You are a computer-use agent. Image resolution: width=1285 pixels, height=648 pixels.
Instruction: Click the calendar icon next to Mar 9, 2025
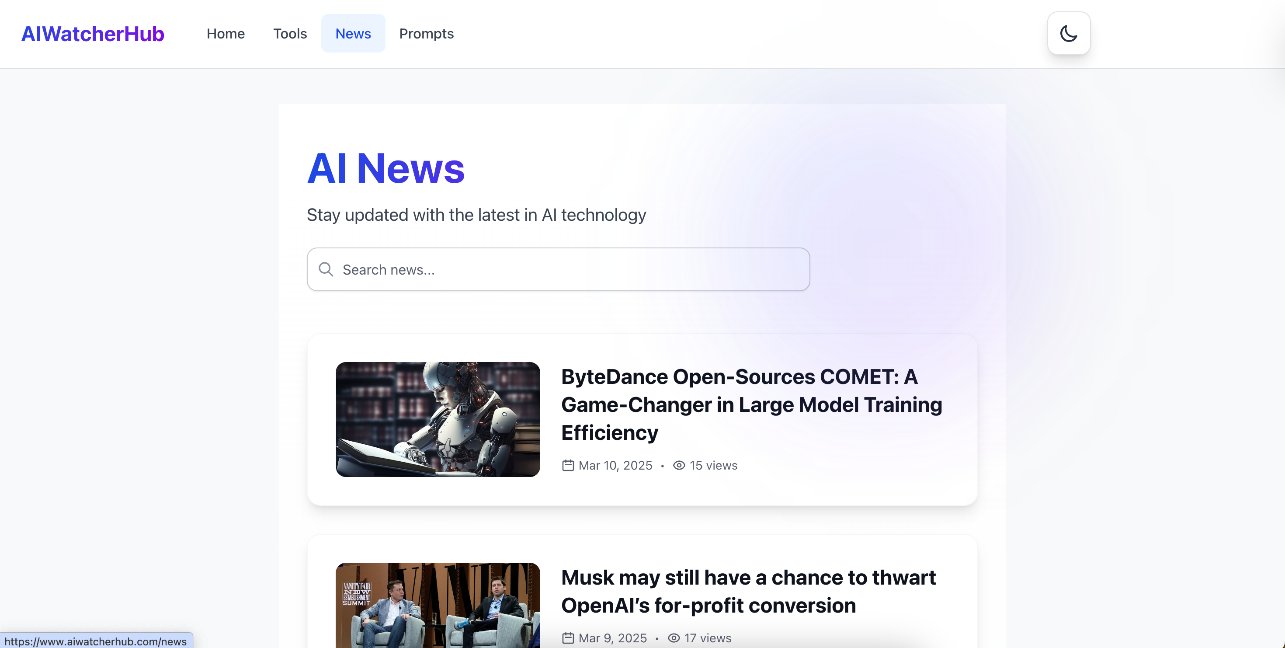[568, 638]
